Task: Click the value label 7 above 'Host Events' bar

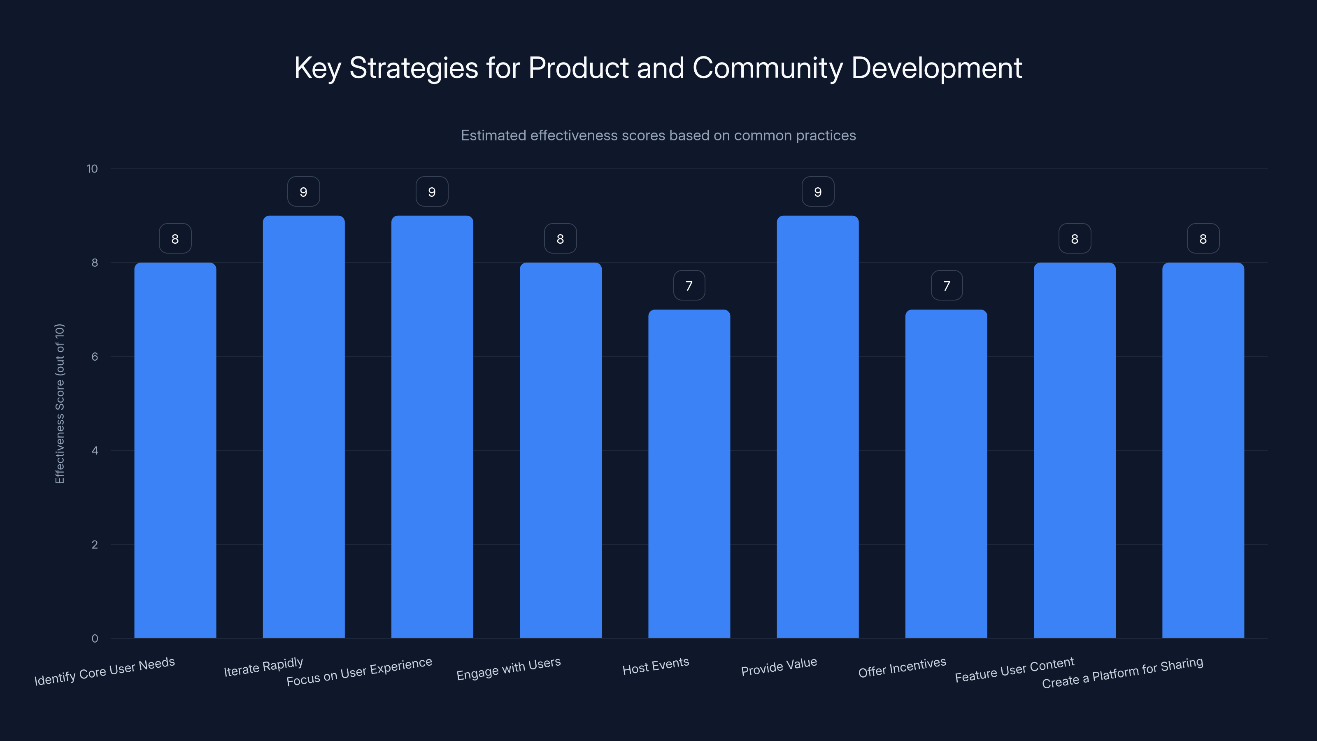Action: click(689, 285)
